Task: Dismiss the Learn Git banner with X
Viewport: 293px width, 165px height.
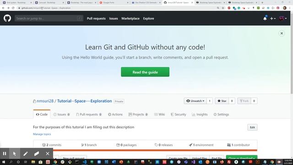Action: point(282,33)
